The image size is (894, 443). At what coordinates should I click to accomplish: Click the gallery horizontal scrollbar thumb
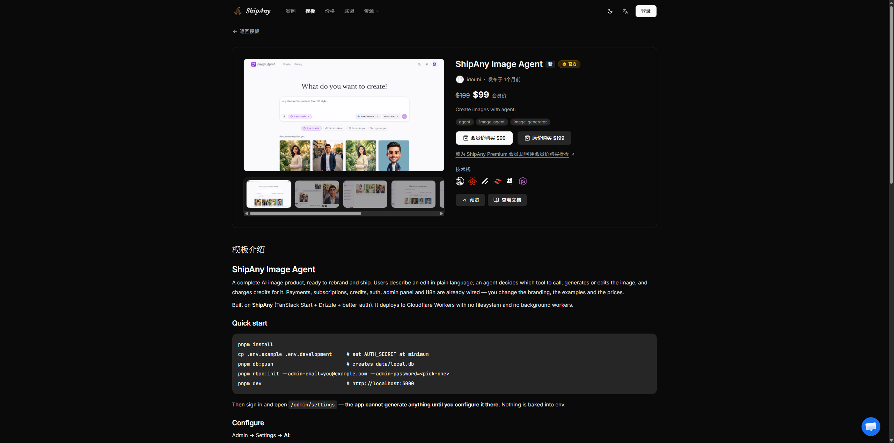pyautogui.click(x=306, y=213)
